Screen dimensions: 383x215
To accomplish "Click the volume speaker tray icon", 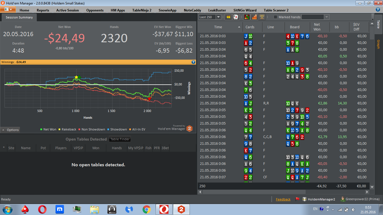I will (353, 209).
